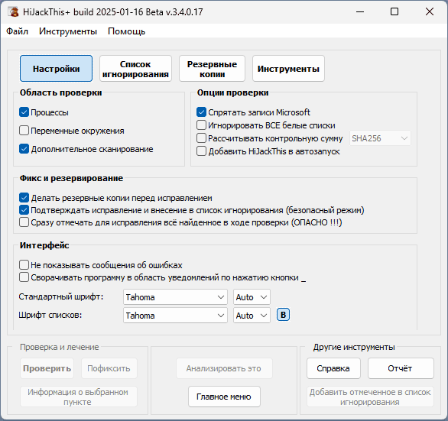
Task: Click the Проверить button
Action: (47, 368)
